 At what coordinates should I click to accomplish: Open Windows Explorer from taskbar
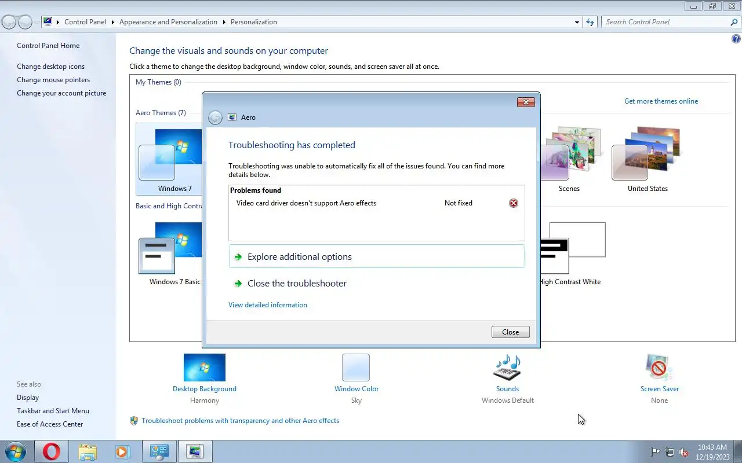(88, 451)
